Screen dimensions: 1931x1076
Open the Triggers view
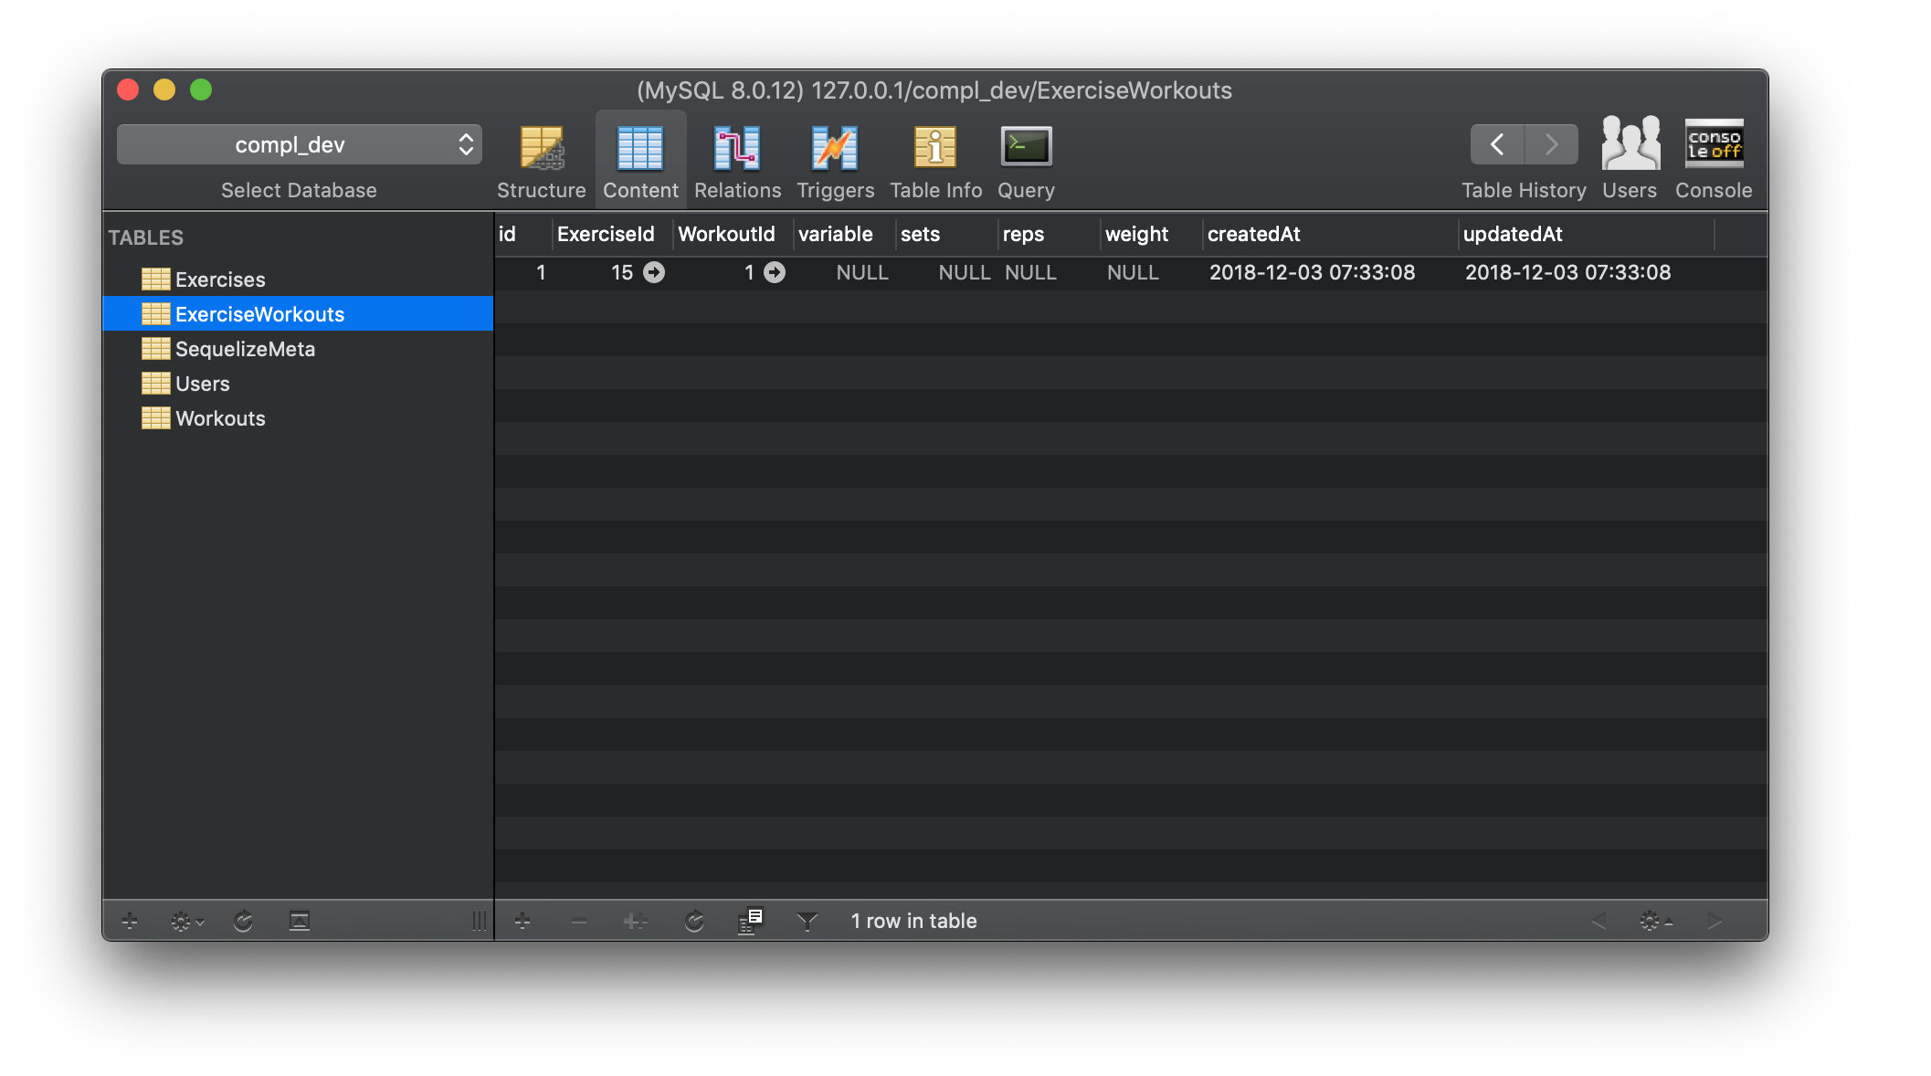click(835, 161)
